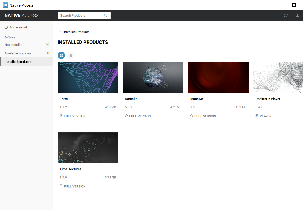The image size is (303, 210).
Task: Switch to grid view
Action: [x=61, y=55]
